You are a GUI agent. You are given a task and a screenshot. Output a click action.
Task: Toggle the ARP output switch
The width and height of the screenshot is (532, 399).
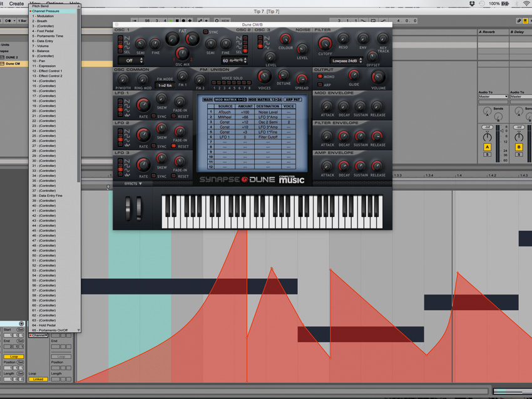tap(320, 85)
